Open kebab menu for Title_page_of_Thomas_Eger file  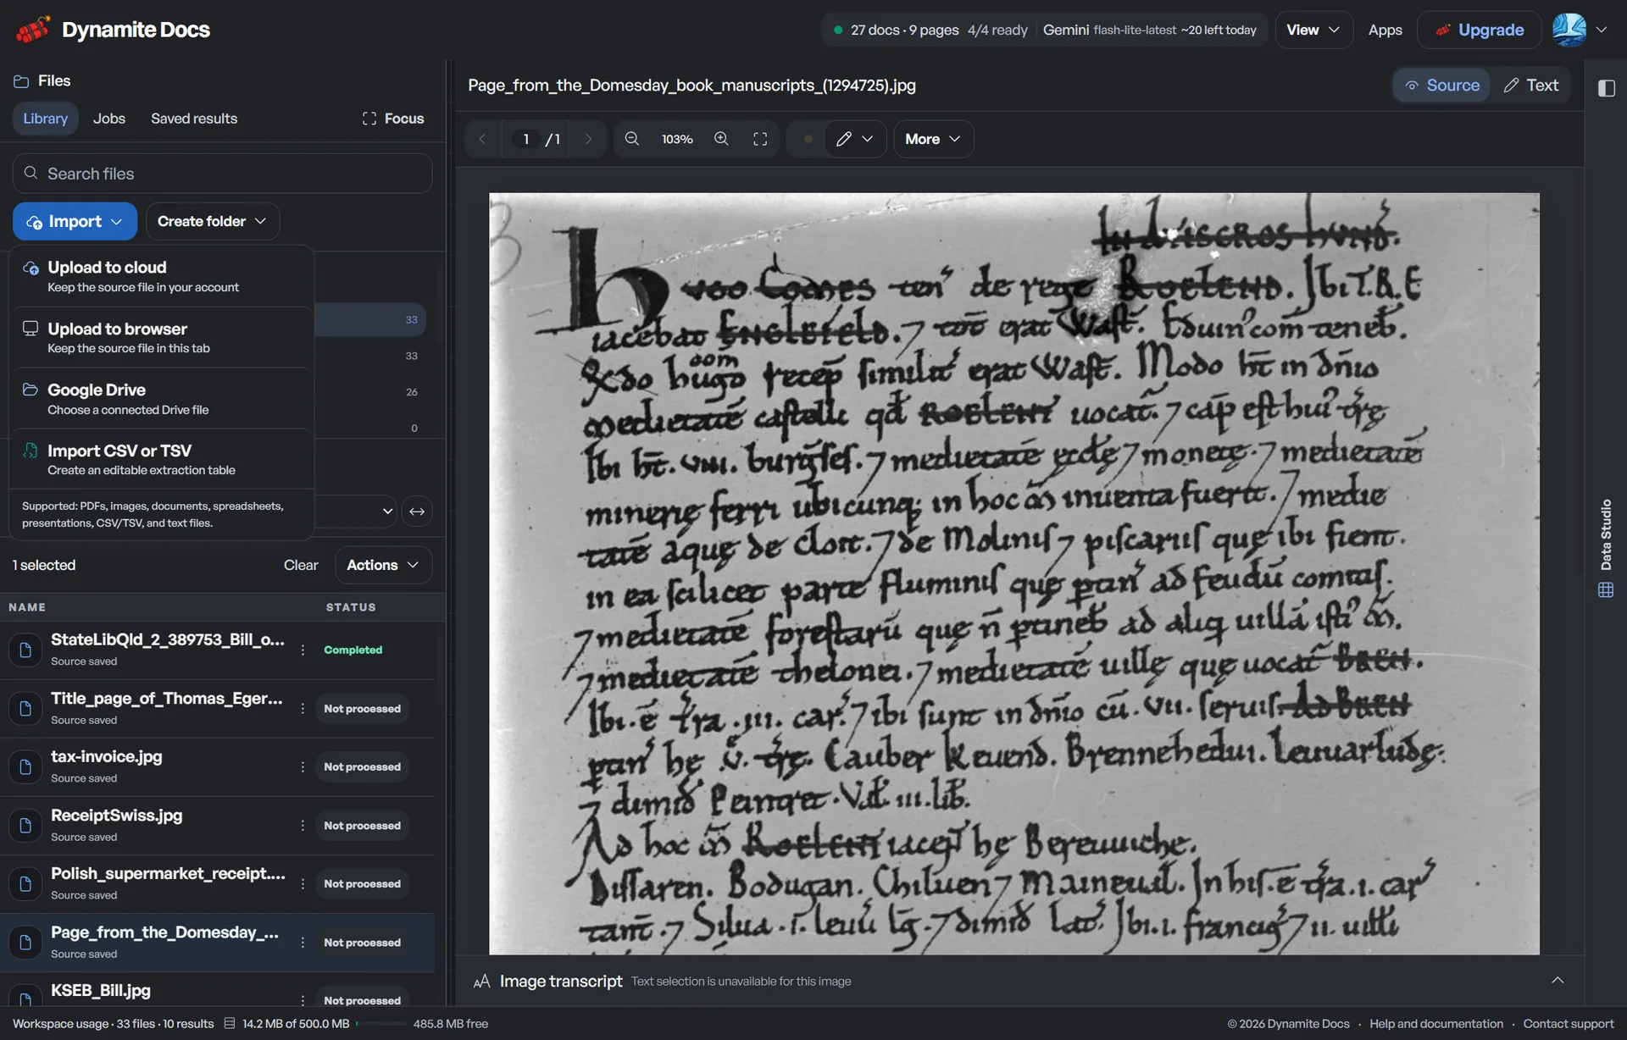tap(303, 708)
